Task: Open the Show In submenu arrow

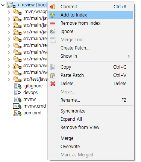Action: point(129,56)
